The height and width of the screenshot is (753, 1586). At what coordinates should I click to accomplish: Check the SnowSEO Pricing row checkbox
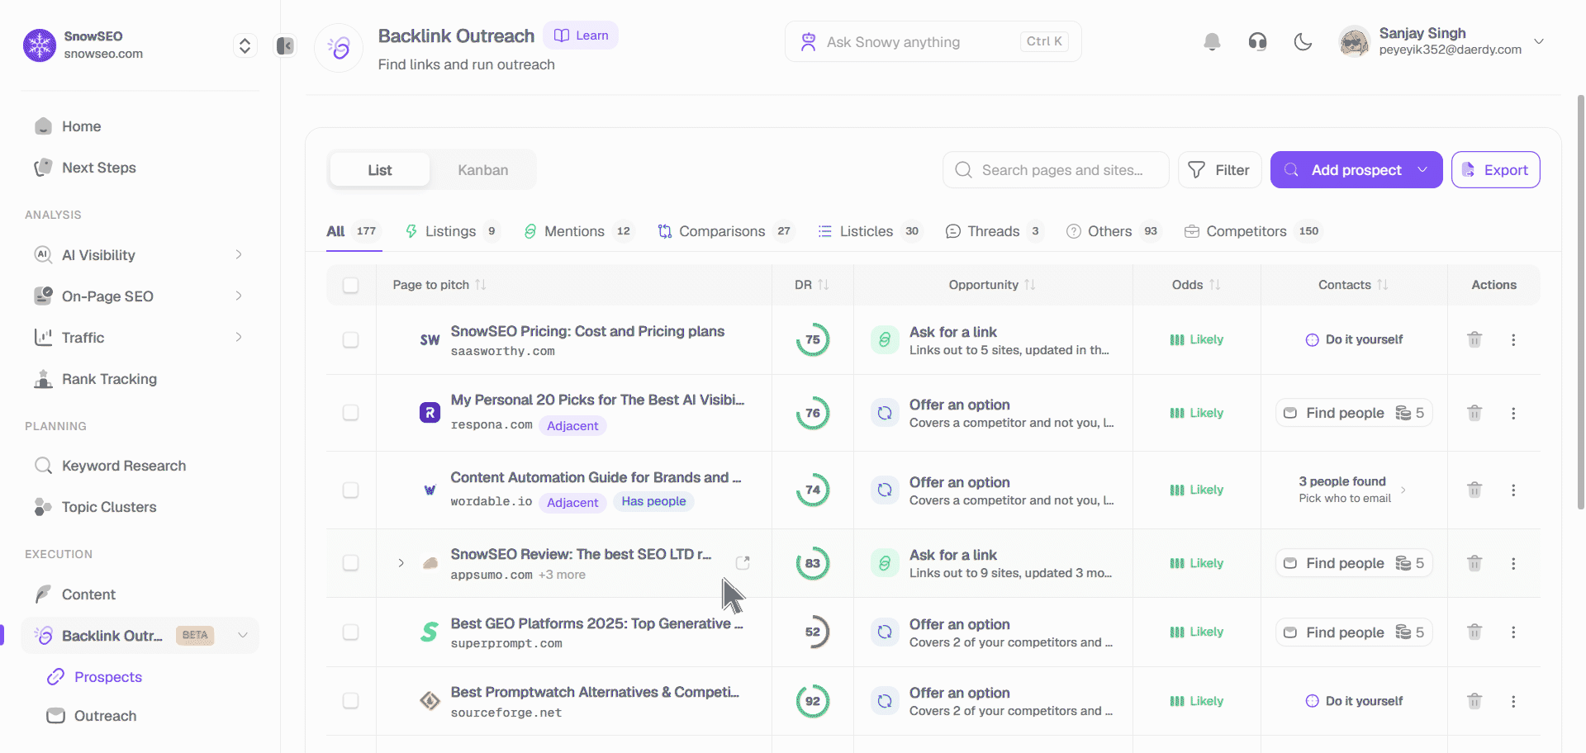350,340
